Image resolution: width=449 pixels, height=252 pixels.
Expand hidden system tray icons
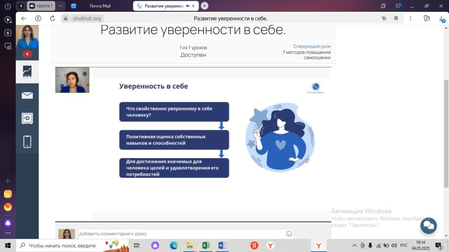click(x=354, y=245)
